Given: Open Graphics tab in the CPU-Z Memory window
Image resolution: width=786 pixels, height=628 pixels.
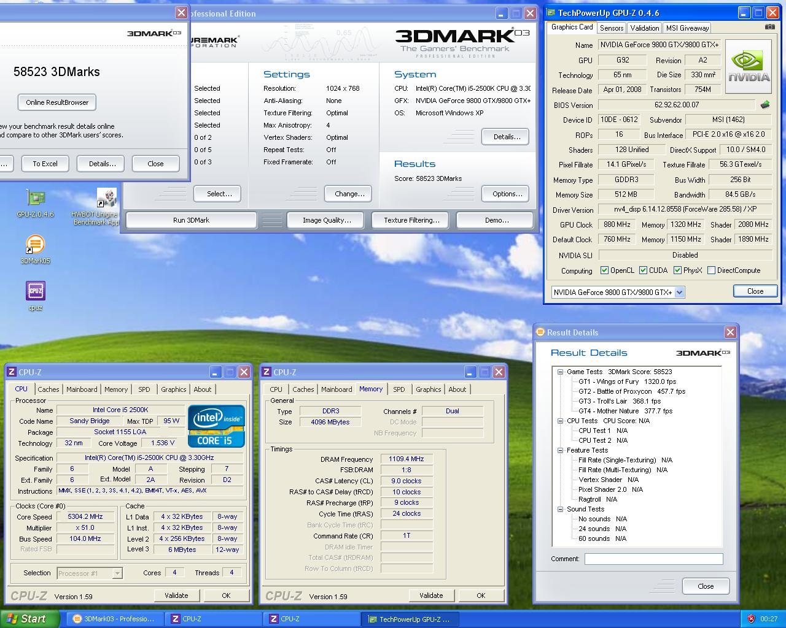Looking at the screenshot, I should pos(428,389).
